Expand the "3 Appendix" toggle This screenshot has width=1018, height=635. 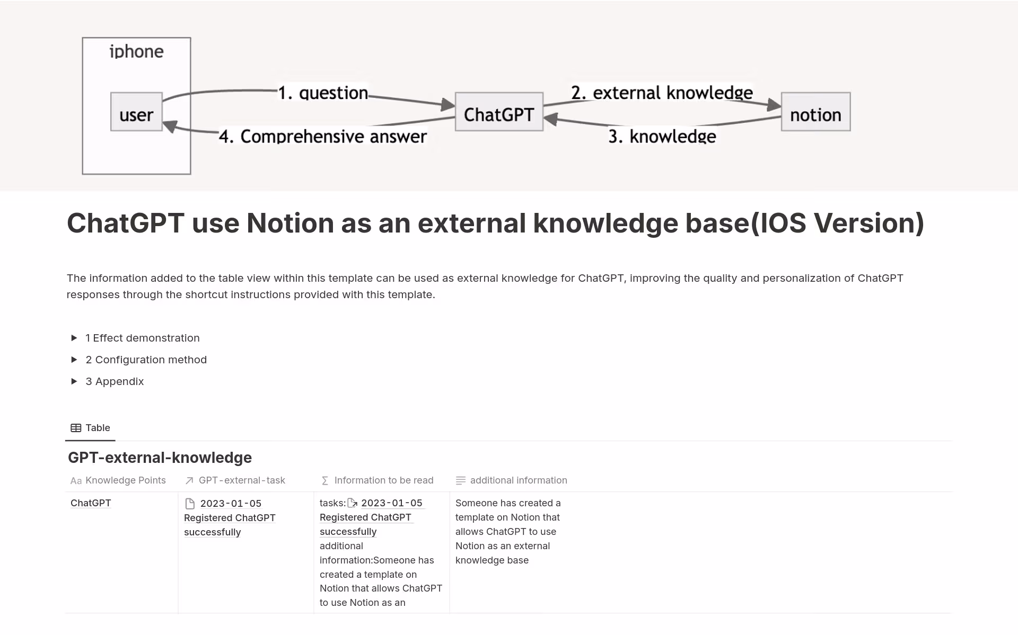click(x=75, y=381)
